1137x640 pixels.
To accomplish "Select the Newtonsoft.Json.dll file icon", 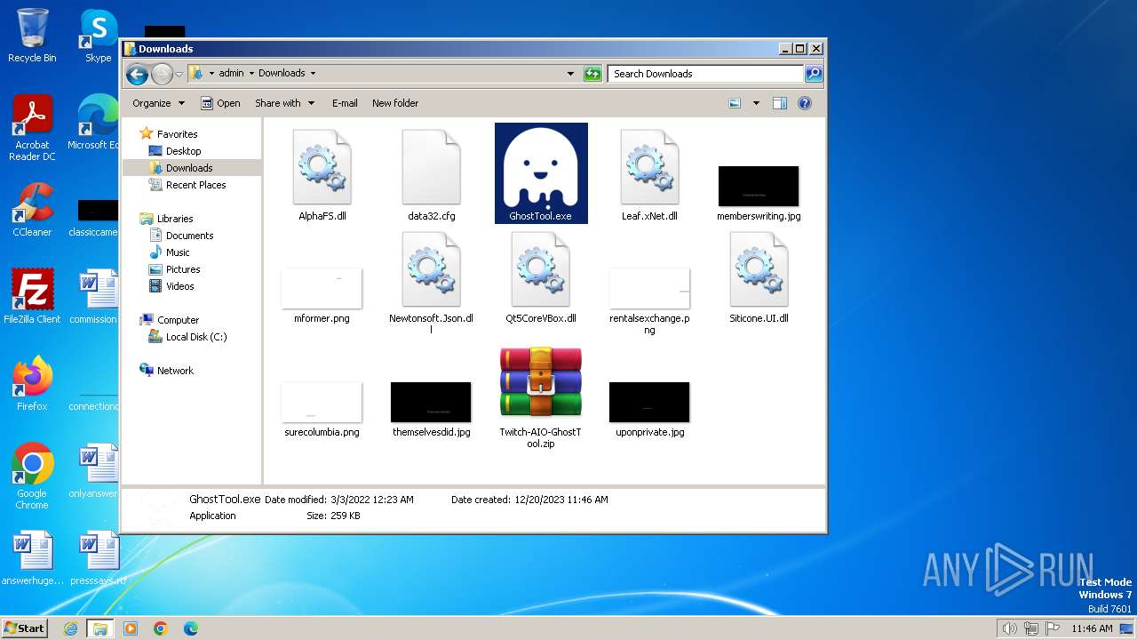I will pyautogui.click(x=432, y=269).
